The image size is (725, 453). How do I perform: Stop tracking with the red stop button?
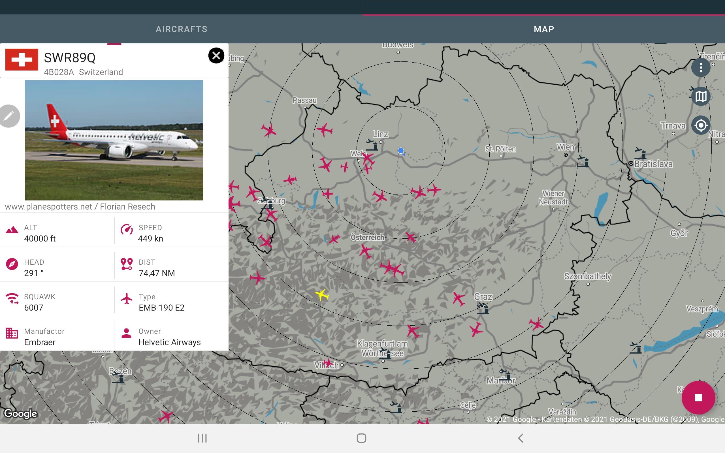[x=698, y=398]
